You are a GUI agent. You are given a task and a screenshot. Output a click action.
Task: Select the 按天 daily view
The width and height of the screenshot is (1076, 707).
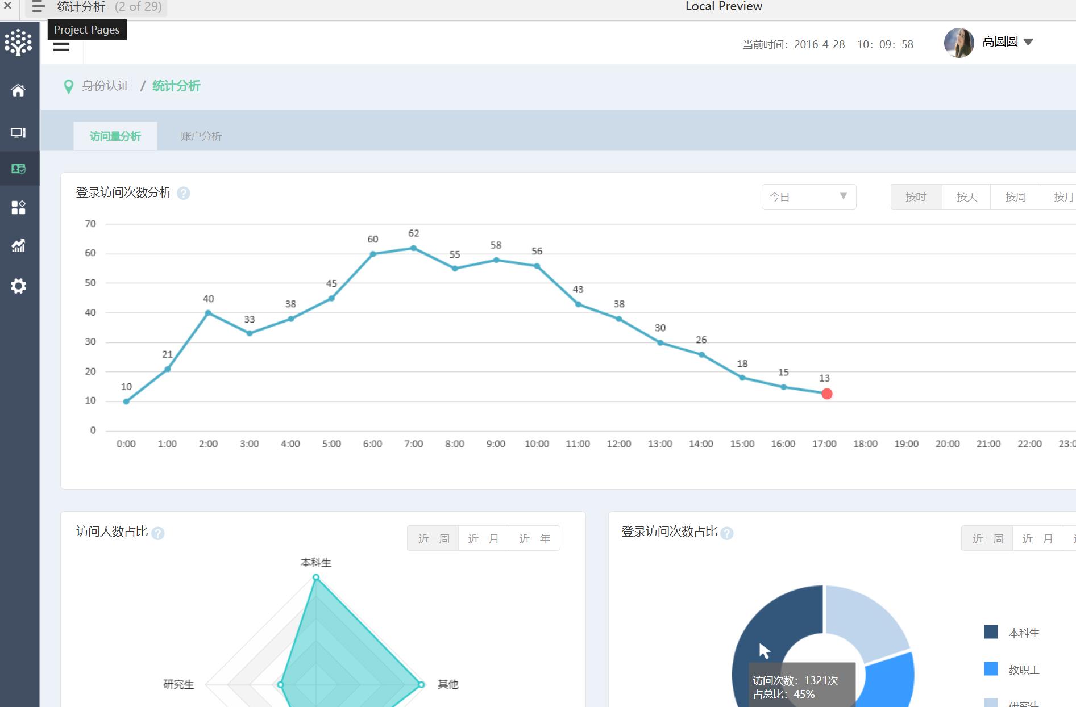coord(966,197)
